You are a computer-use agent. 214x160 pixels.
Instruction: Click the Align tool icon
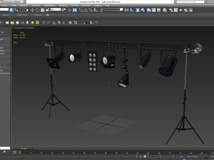click(132, 10)
